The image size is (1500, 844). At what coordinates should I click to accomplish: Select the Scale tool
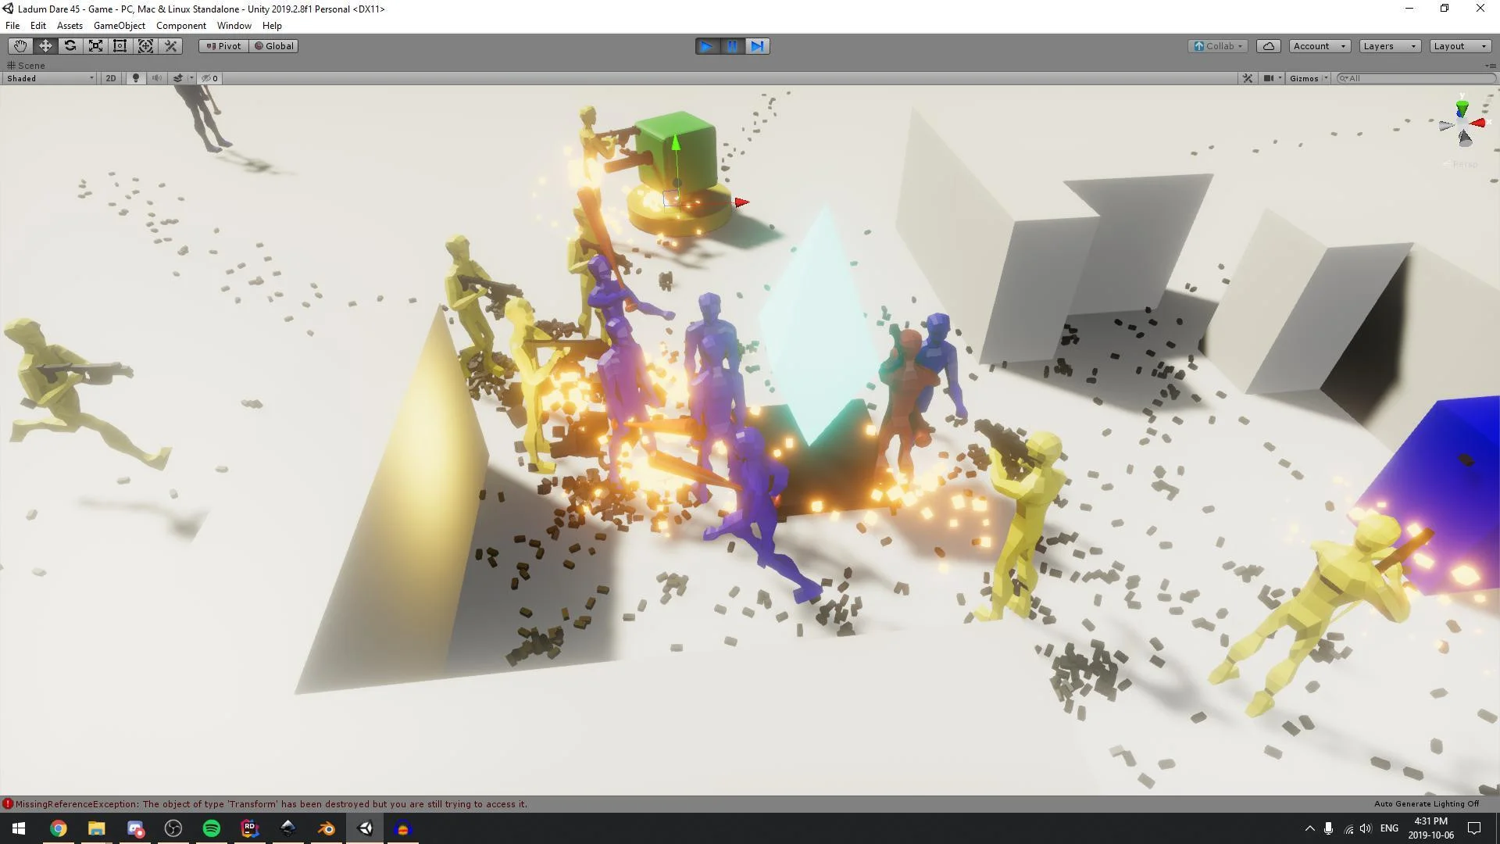pyautogui.click(x=95, y=46)
